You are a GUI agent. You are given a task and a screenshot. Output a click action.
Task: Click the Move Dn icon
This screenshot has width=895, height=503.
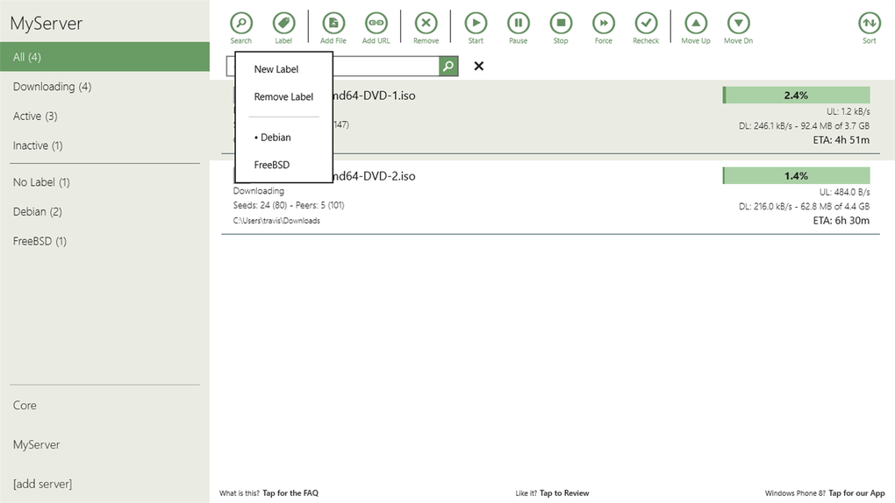739,24
